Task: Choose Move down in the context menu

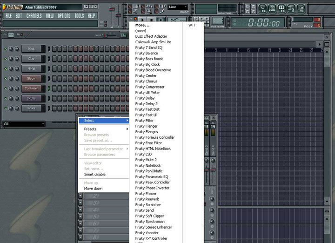Action: 104,189
